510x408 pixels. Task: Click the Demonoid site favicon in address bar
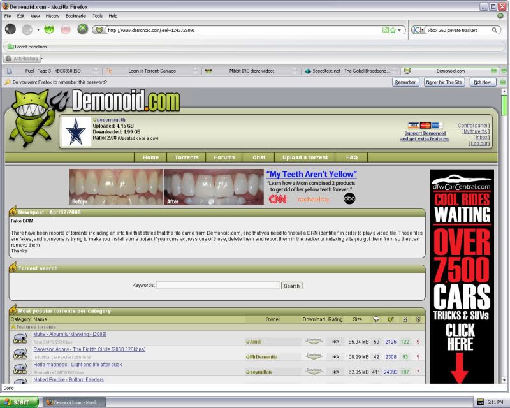(x=99, y=30)
